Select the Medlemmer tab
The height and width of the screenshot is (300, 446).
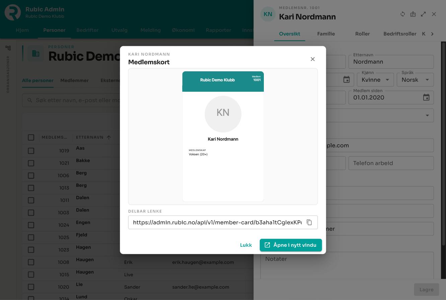pyautogui.click(x=74, y=80)
